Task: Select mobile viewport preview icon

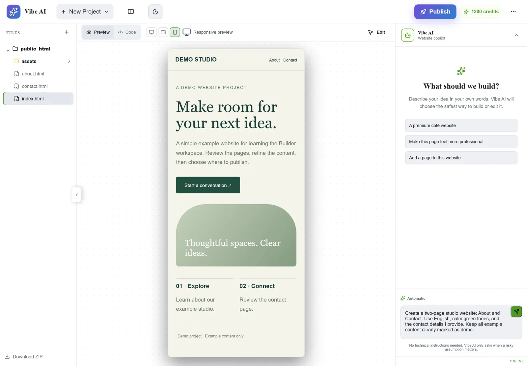Action: click(x=175, y=32)
